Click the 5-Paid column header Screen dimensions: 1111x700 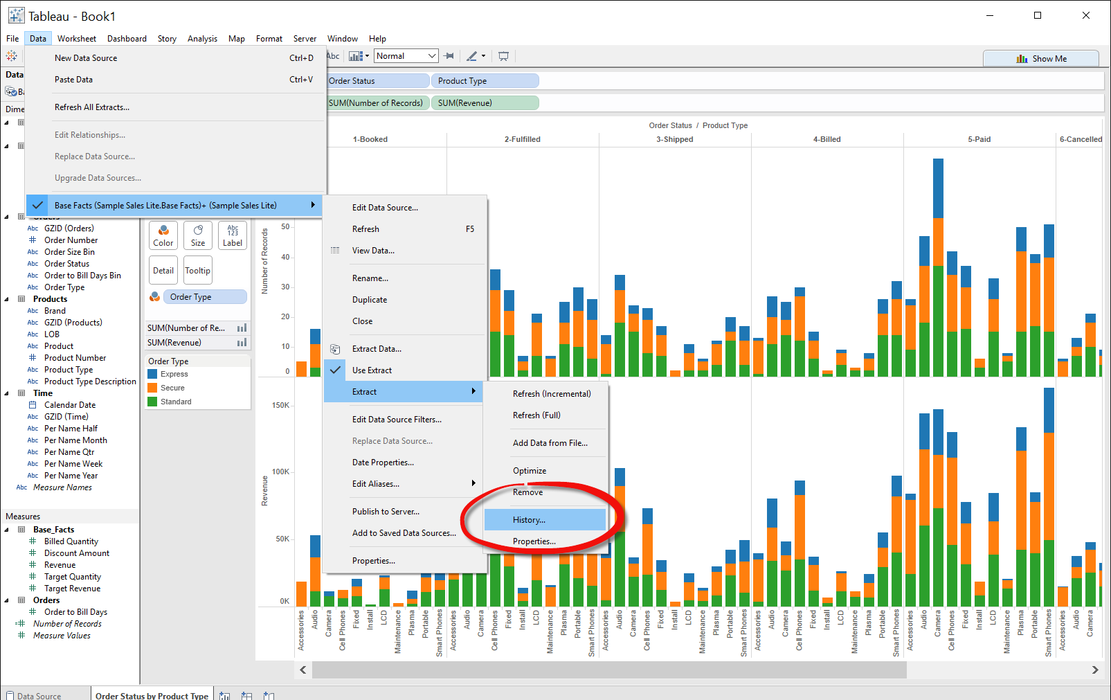coord(979,139)
